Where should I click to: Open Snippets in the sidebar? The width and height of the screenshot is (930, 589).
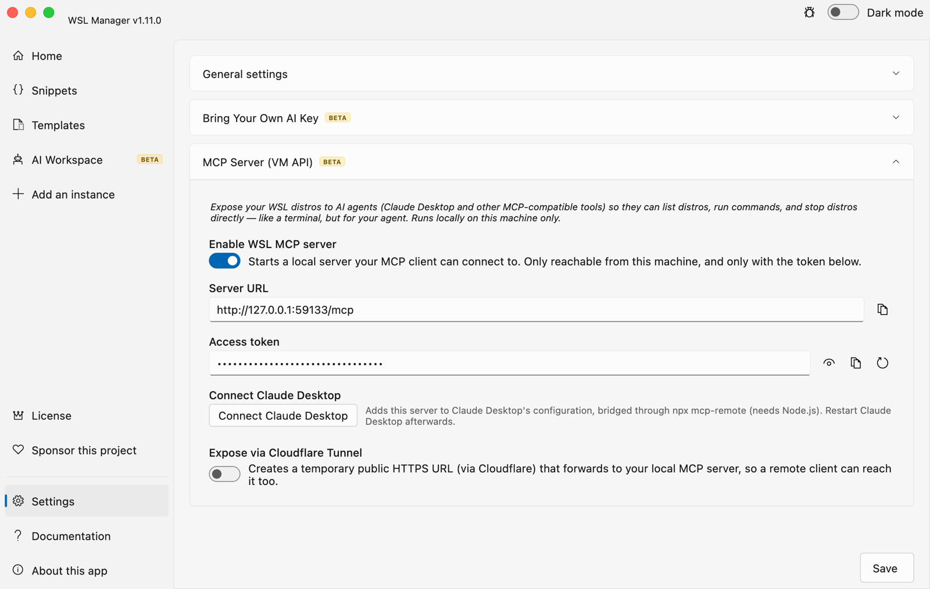(x=87, y=91)
